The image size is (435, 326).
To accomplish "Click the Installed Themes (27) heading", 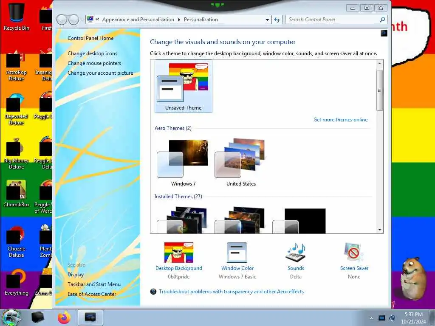I will coord(178,196).
